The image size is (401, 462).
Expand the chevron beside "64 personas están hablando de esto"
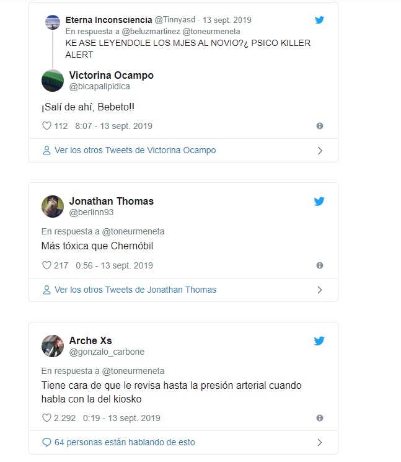click(x=320, y=443)
